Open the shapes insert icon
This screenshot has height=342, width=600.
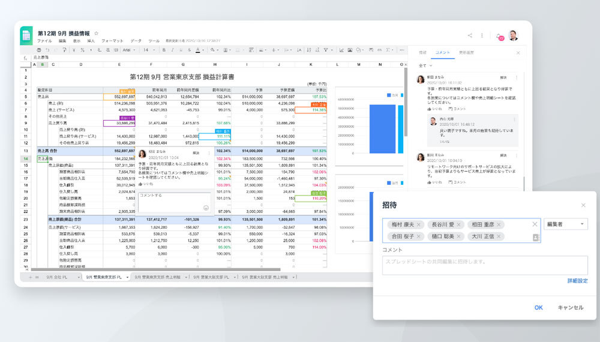(x=359, y=50)
